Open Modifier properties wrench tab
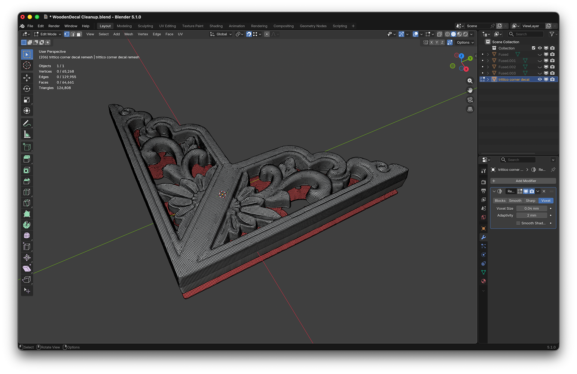Viewport: 577px width, 374px height. (x=483, y=237)
